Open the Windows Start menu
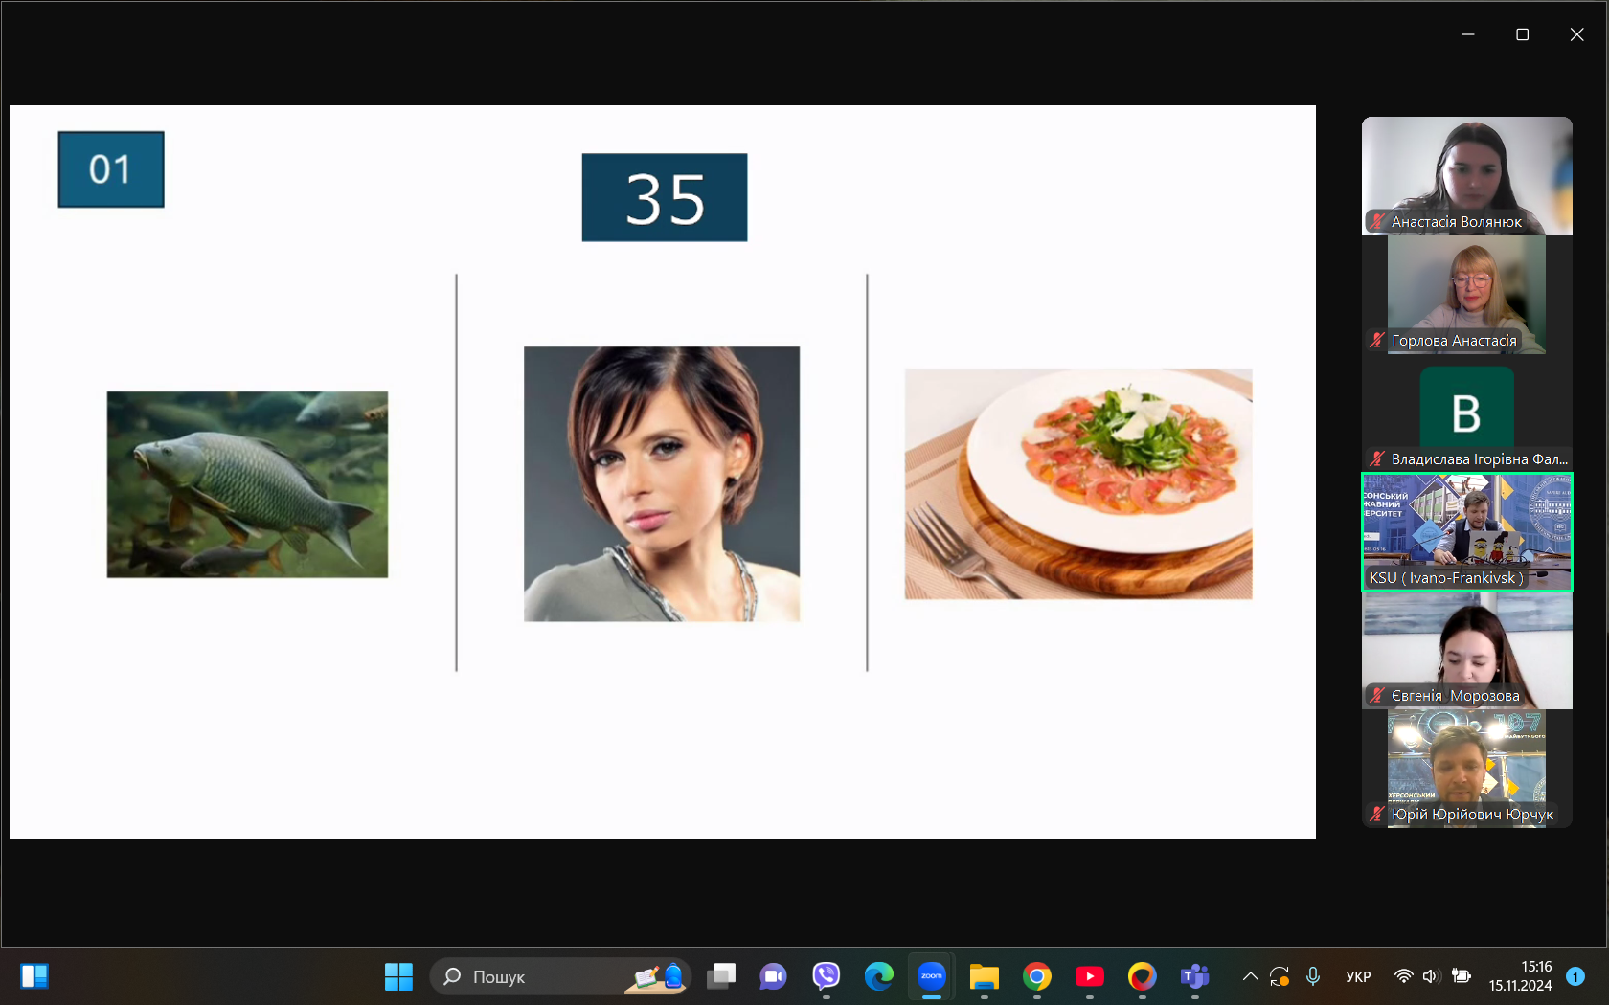Viewport: 1609px width, 1005px height. pos(398,976)
